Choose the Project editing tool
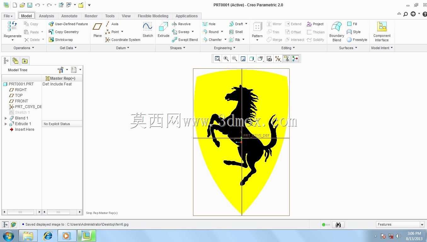The width and height of the screenshot is (427, 242). pos(315,24)
